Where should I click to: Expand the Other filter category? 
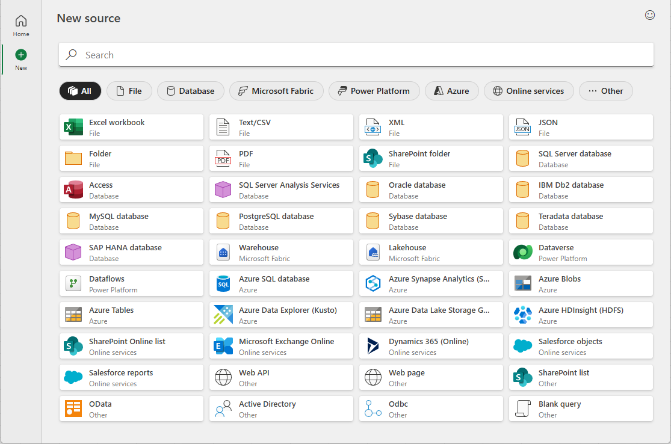pyautogui.click(x=605, y=91)
